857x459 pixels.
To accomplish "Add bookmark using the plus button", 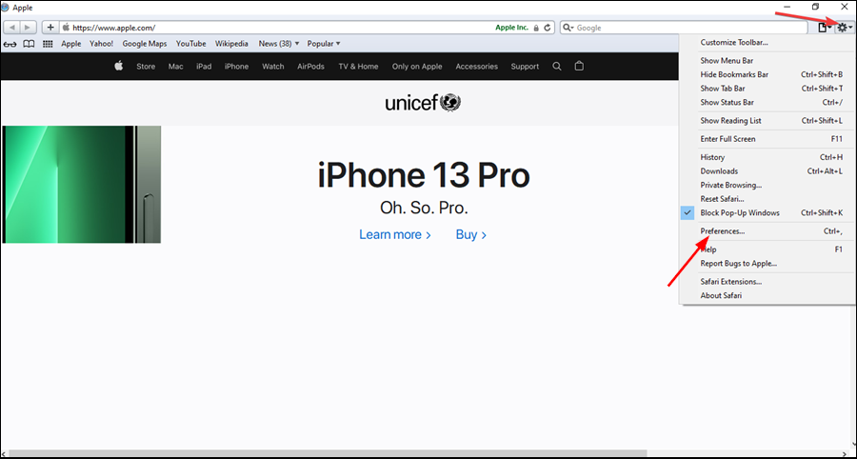I will pyautogui.click(x=50, y=28).
